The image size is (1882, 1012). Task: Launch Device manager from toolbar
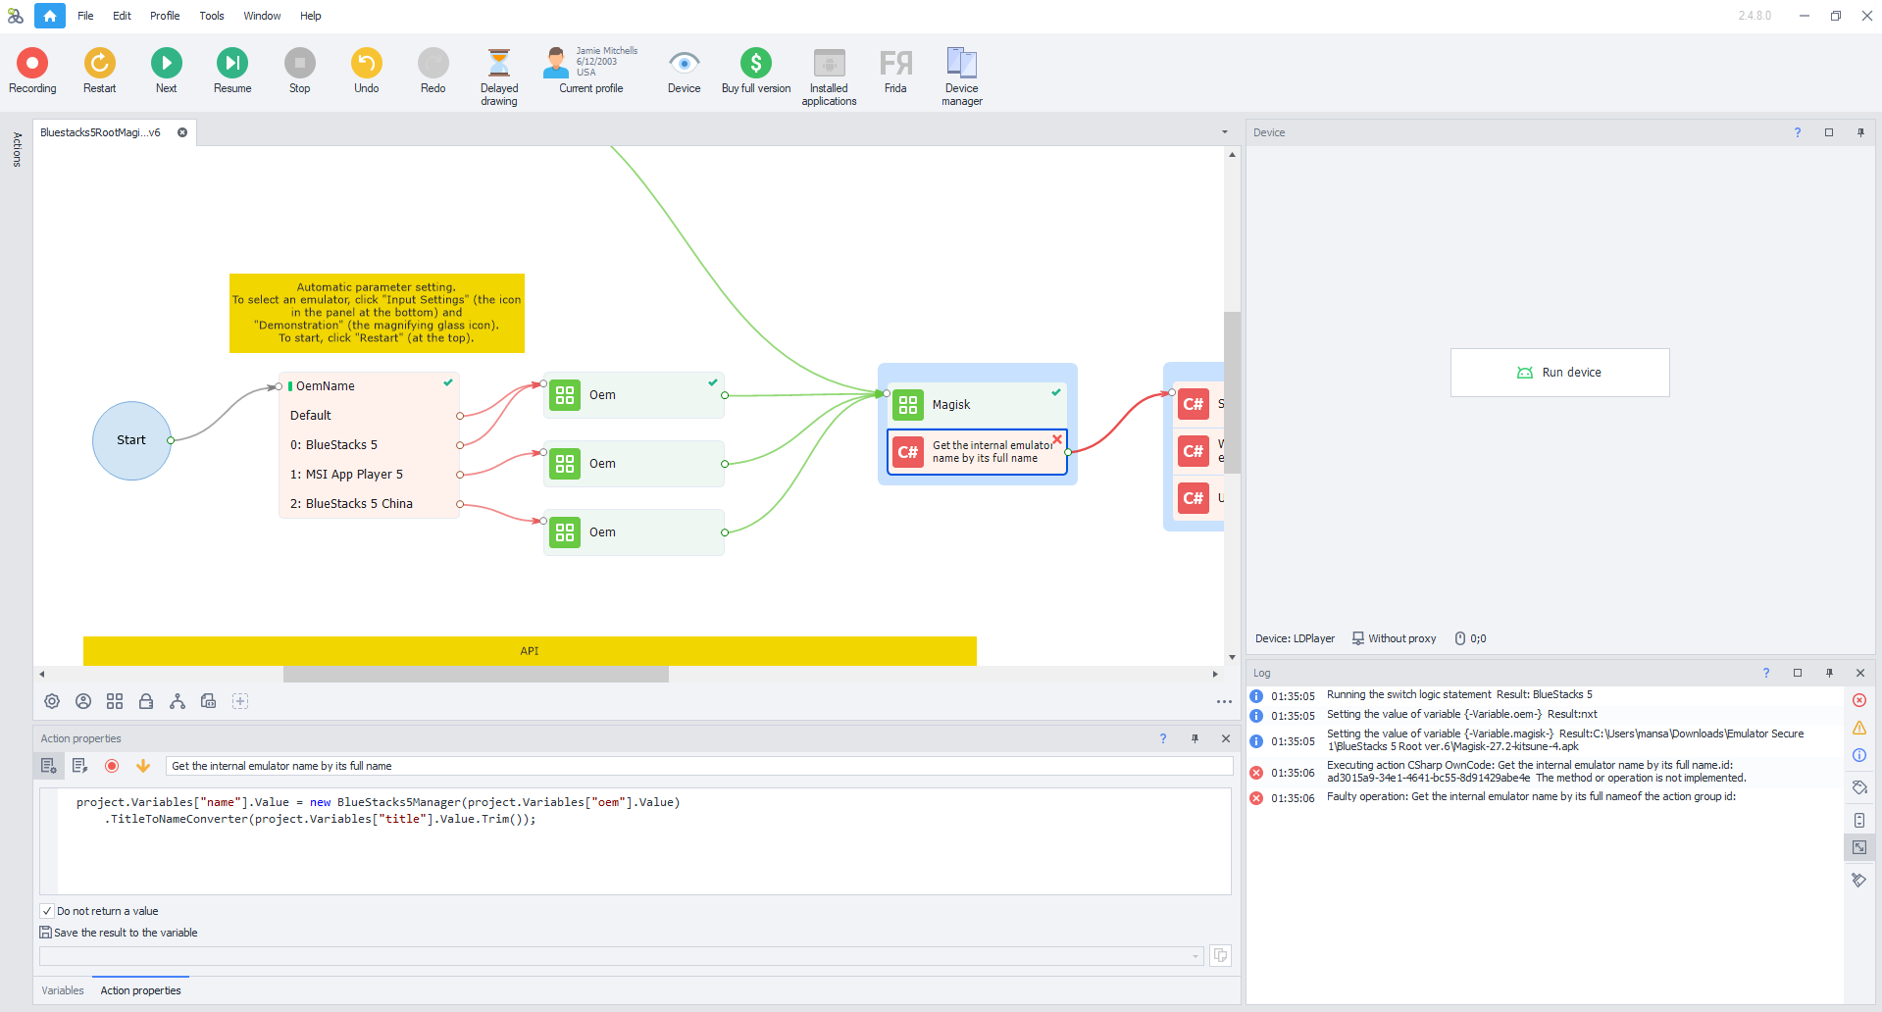(961, 64)
